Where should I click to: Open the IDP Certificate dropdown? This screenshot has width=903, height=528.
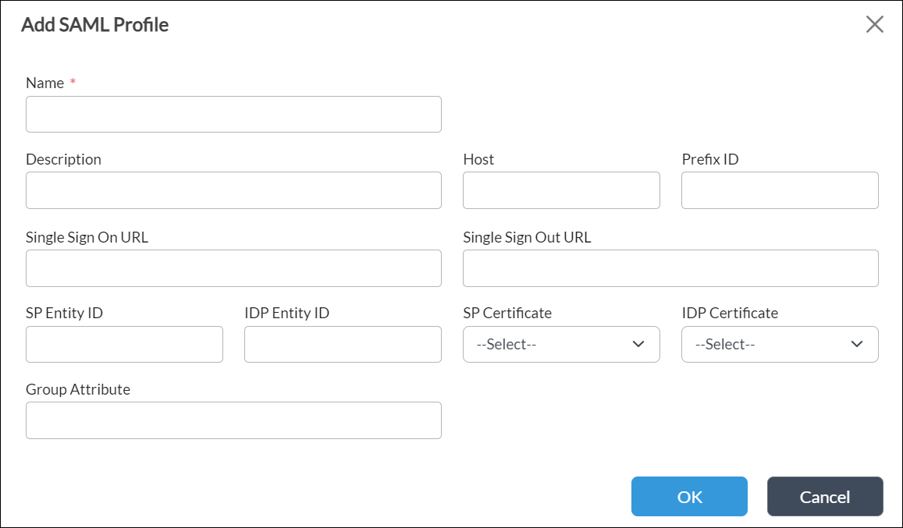780,344
